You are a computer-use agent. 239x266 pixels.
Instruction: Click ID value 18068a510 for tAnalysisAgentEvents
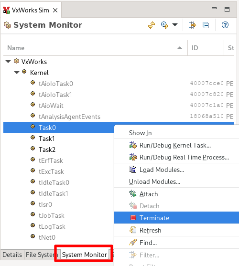coord(206,116)
